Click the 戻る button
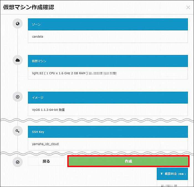This screenshot has width=194, height=187. coord(46,161)
